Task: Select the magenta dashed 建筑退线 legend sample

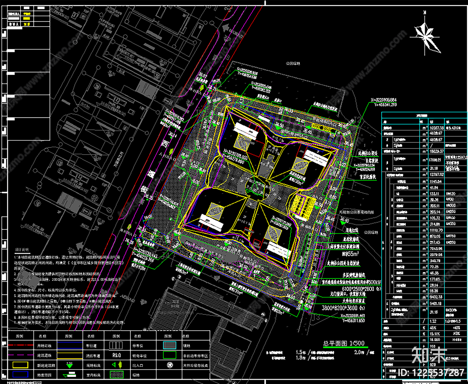Action: tap(20, 355)
